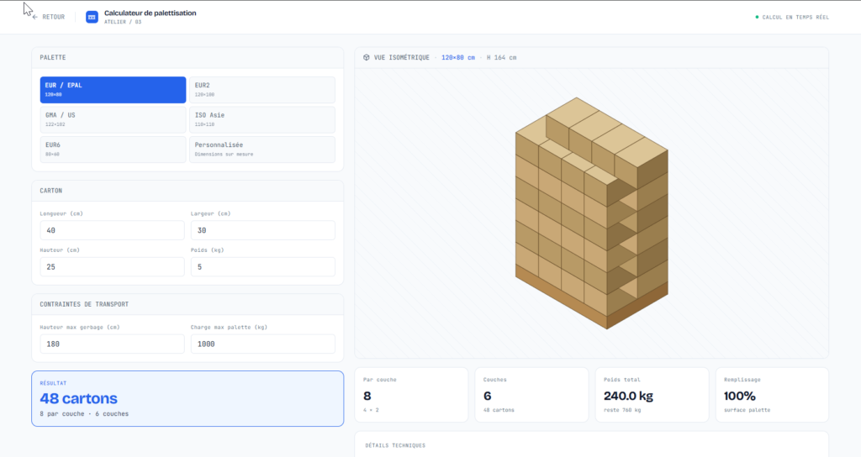Go back using the Retour link

tap(48, 17)
